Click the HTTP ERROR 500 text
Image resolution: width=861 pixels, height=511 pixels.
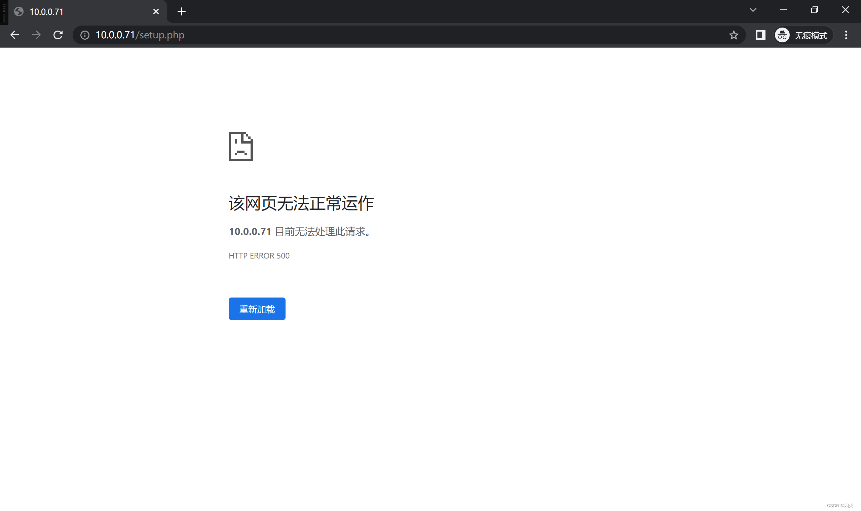[259, 256]
